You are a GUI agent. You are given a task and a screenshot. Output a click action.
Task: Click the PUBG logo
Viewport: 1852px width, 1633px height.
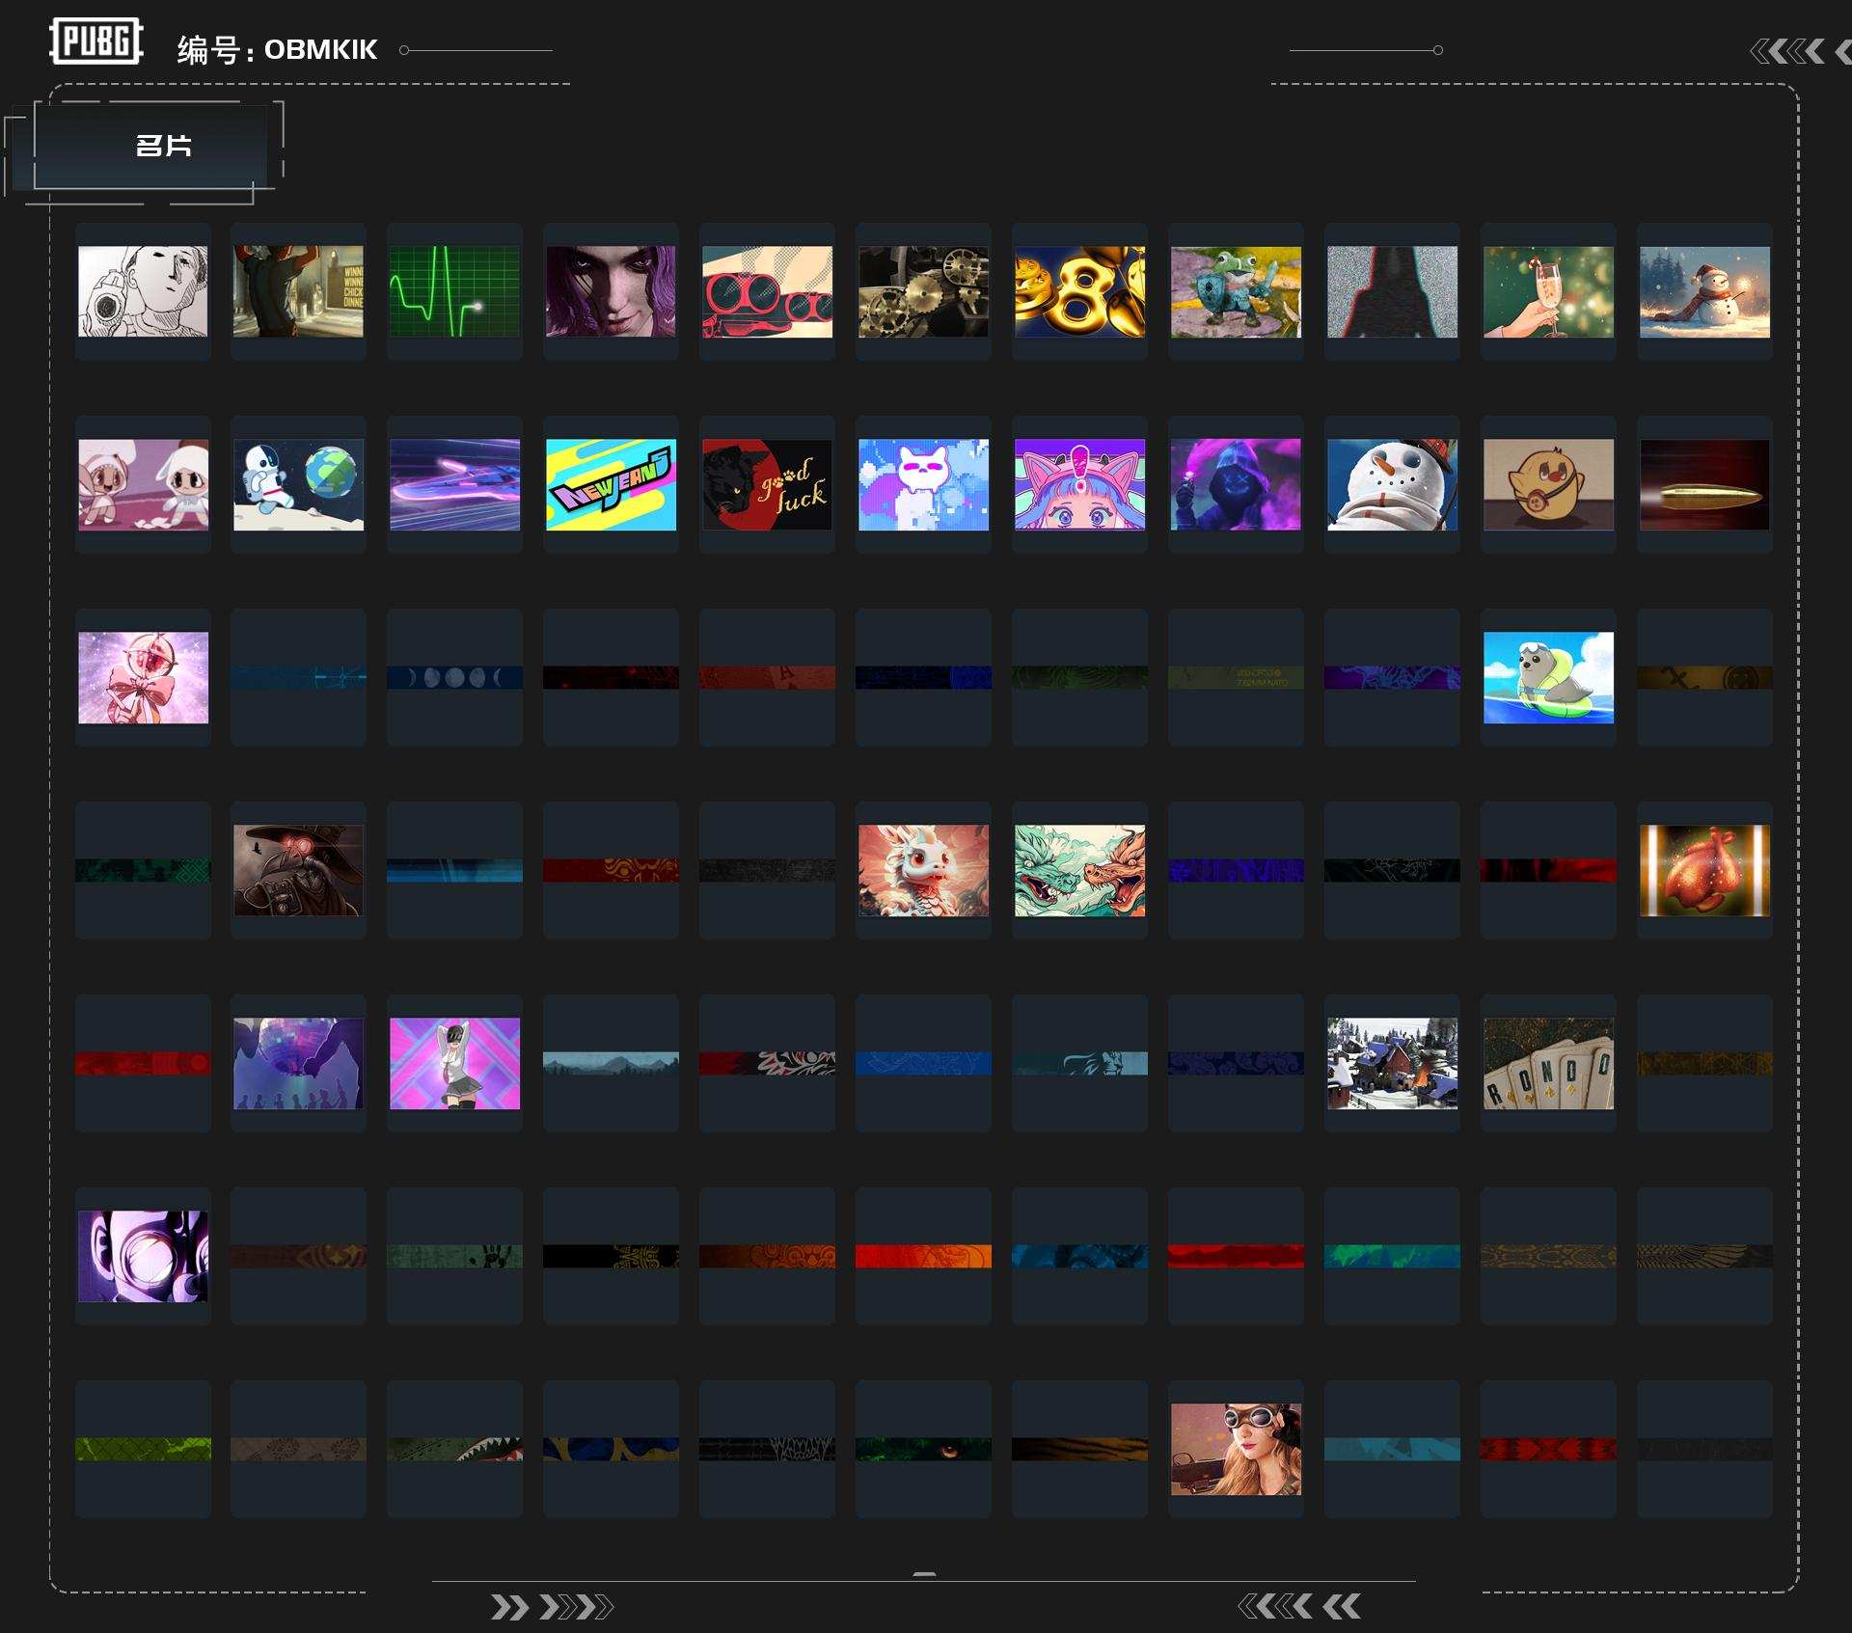click(96, 41)
